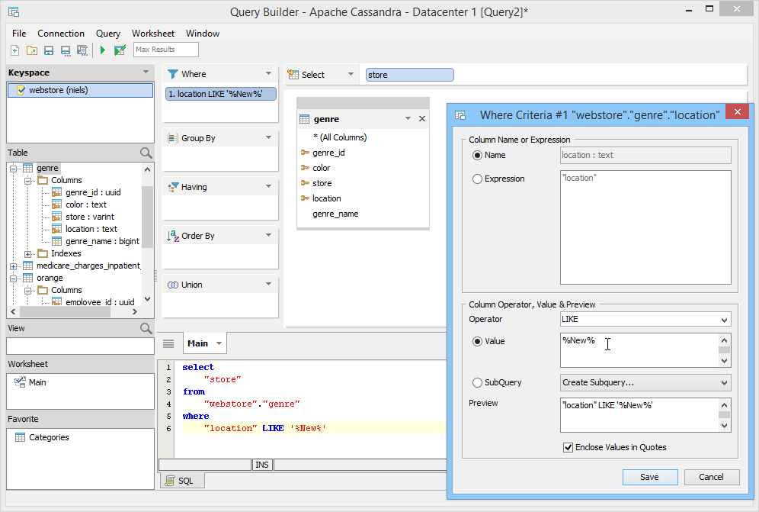Run the query with green play icon
Screen dimensions: 759x512
(103, 50)
